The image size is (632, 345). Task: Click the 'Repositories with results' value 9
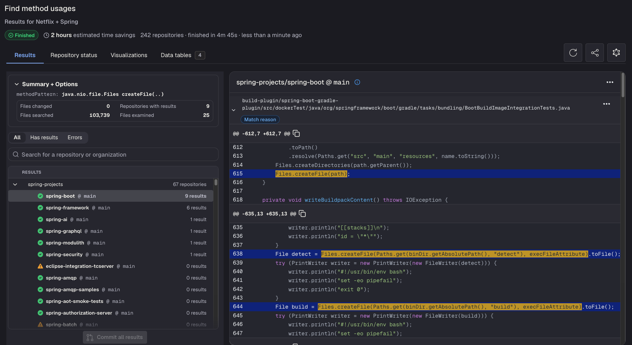coord(208,106)
